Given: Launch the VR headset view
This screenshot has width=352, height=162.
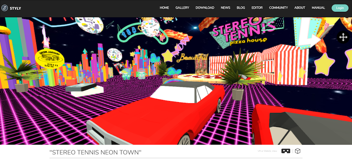Looking at the screenshot, I should point(285,151).
